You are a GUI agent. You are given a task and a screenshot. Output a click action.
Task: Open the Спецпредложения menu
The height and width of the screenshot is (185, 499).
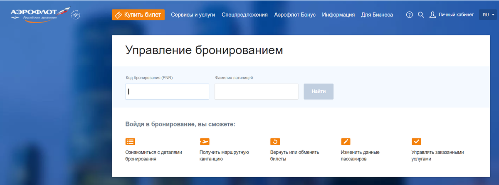coord(245,15)
